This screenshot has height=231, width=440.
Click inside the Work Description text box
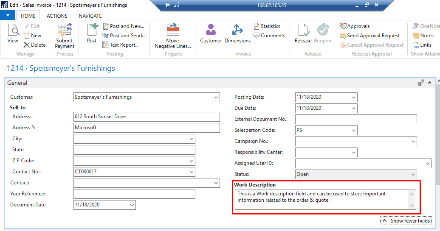325,199
